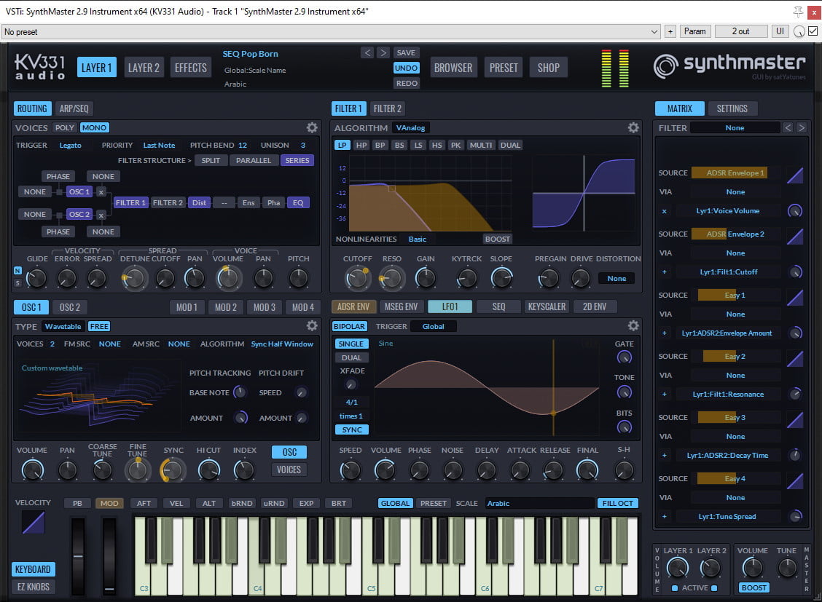
Task: Click the velocity curve icon
Action: 33,522
